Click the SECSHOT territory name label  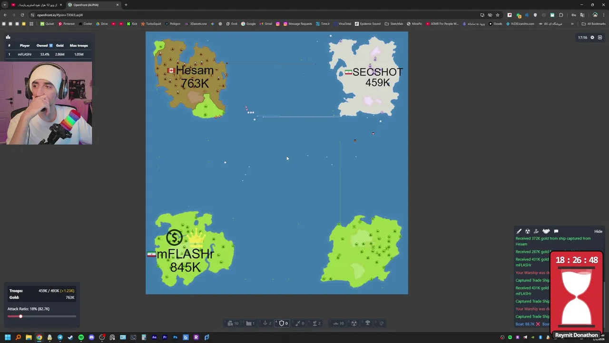[x=377, y=72]
